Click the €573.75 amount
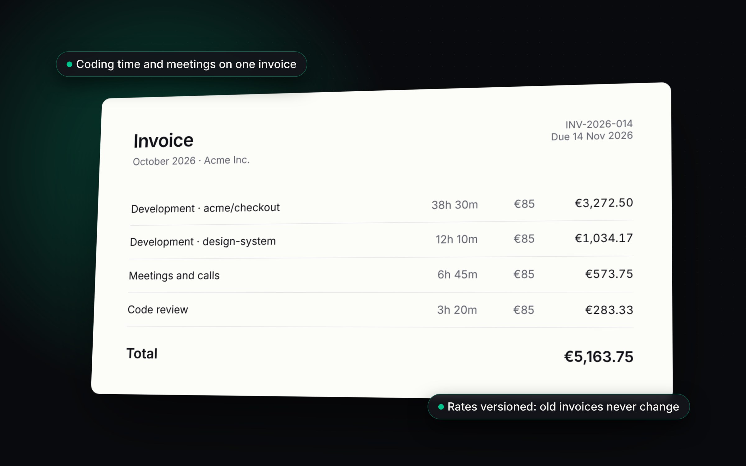The width and height of the screenshot is (746, 466). 609,274
